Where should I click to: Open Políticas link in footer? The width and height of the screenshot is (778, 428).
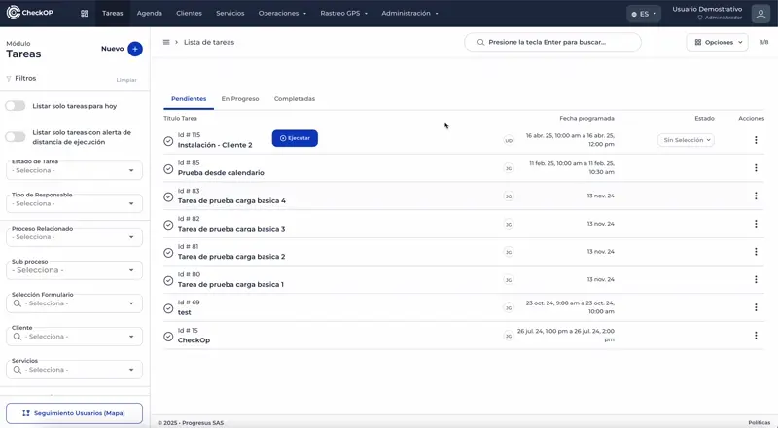[x=760, y=422]
